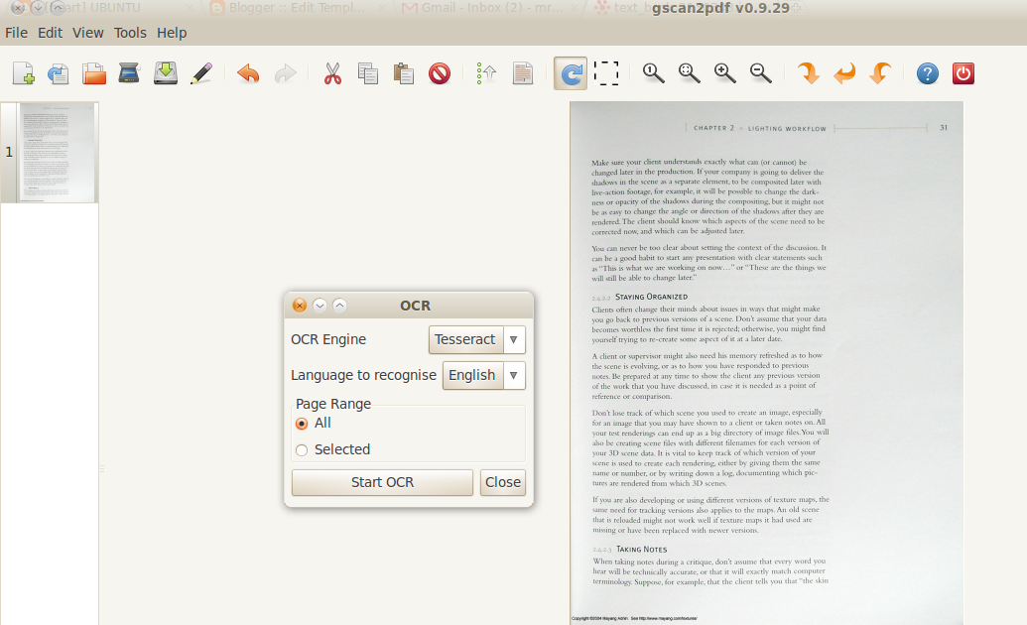Click the Renumber pages icon

click(x=485, y=72)
